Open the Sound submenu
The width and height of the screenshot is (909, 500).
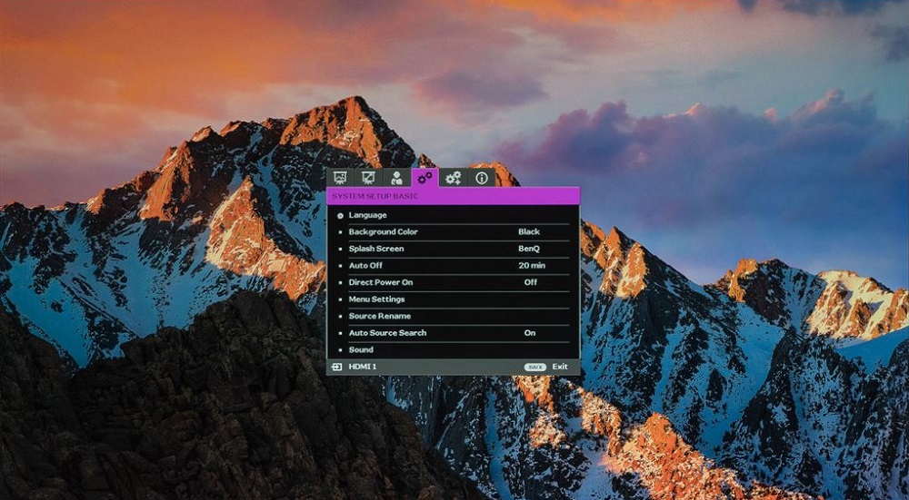454,349
